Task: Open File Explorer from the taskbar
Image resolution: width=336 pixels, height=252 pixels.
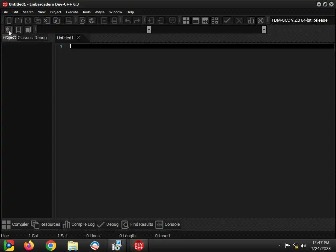Action: tap(73, 245)
